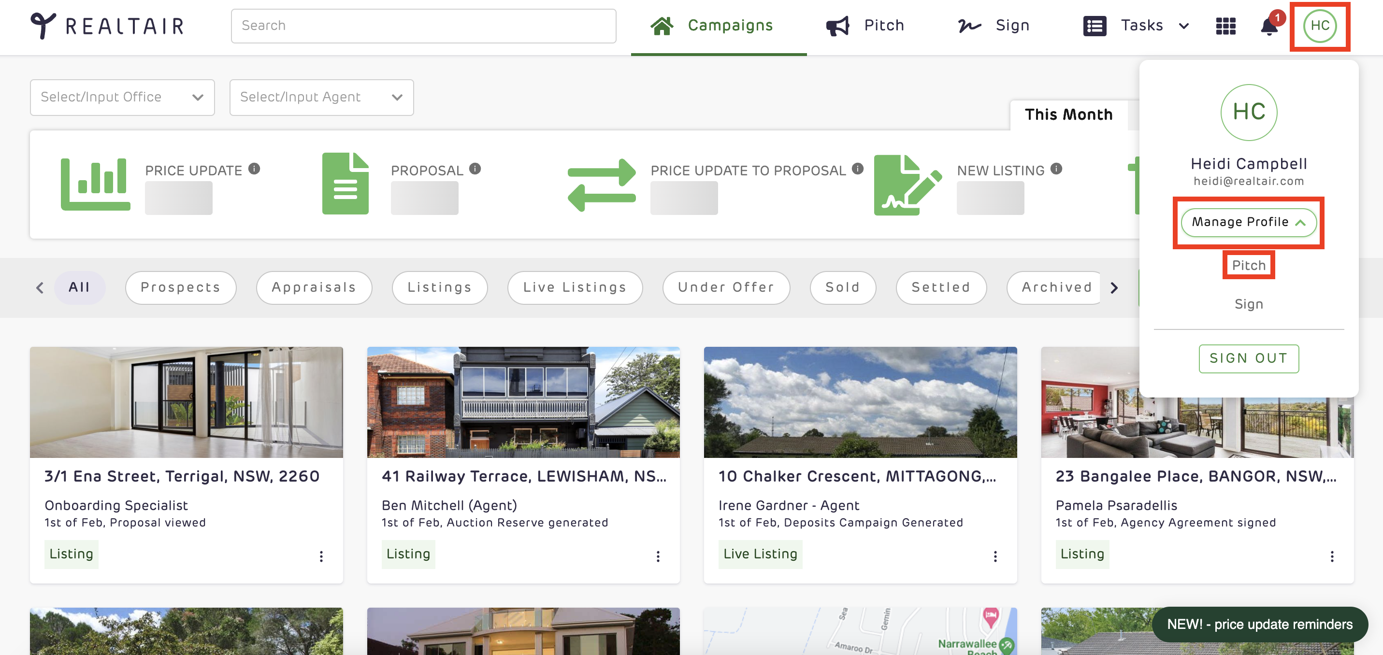Collapse the Manage Profile expander
Viewport: 1383px width, 655px height.
(1248, 222)
